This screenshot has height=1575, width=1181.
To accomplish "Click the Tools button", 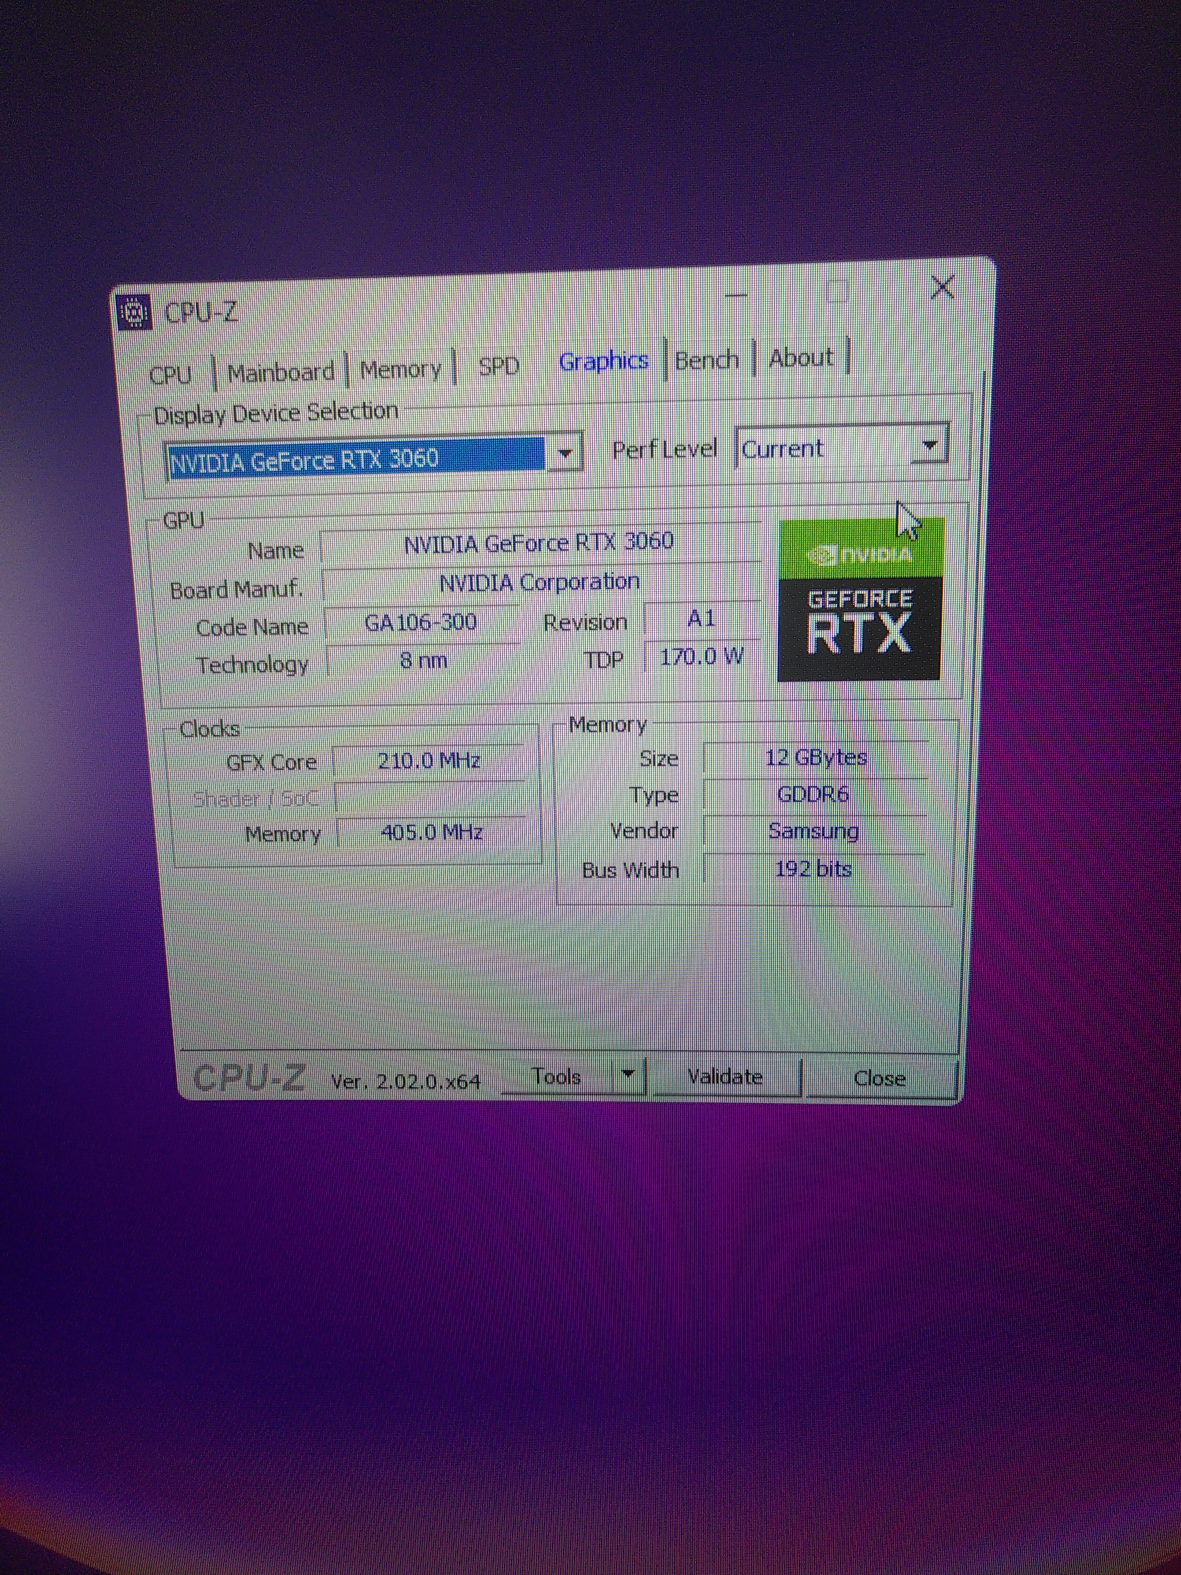I will pos(556,1077).
